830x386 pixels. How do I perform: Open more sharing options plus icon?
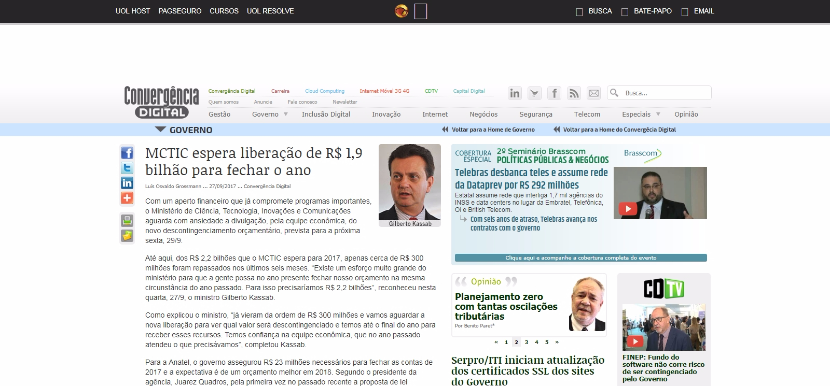click(x=127, y=198)
